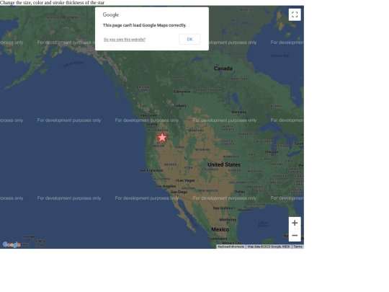Click the Las Vegas city label
389x292 pixels.
187,180
